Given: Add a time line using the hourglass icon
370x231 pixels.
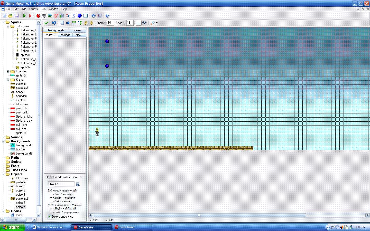Looking at the screenshot, I should tap(74, 16).
